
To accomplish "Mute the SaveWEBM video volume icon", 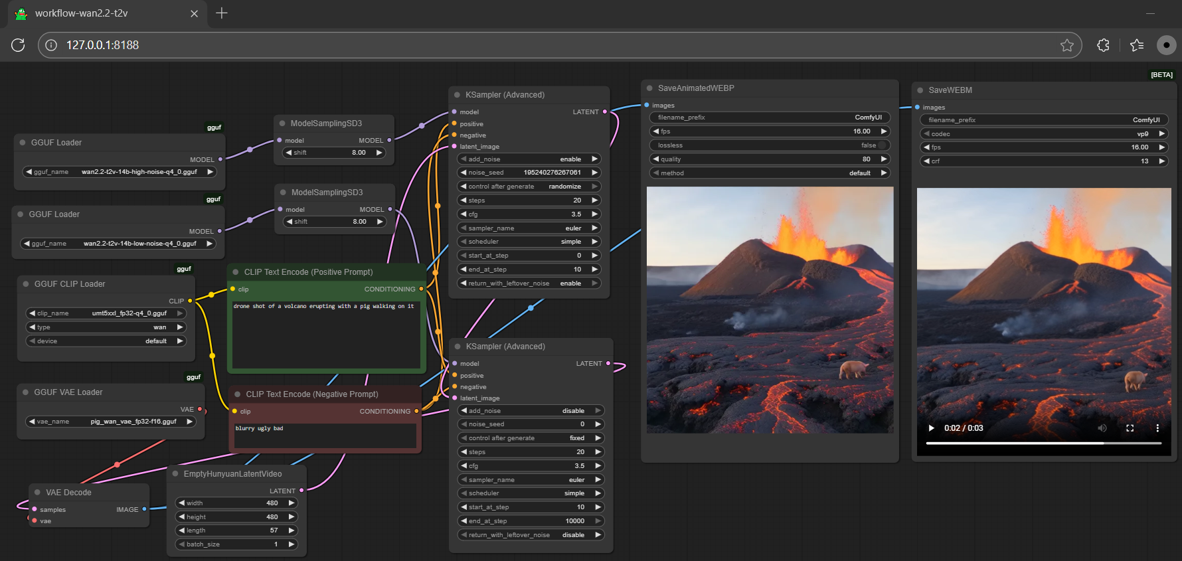I will click(x=1102, y=428).
